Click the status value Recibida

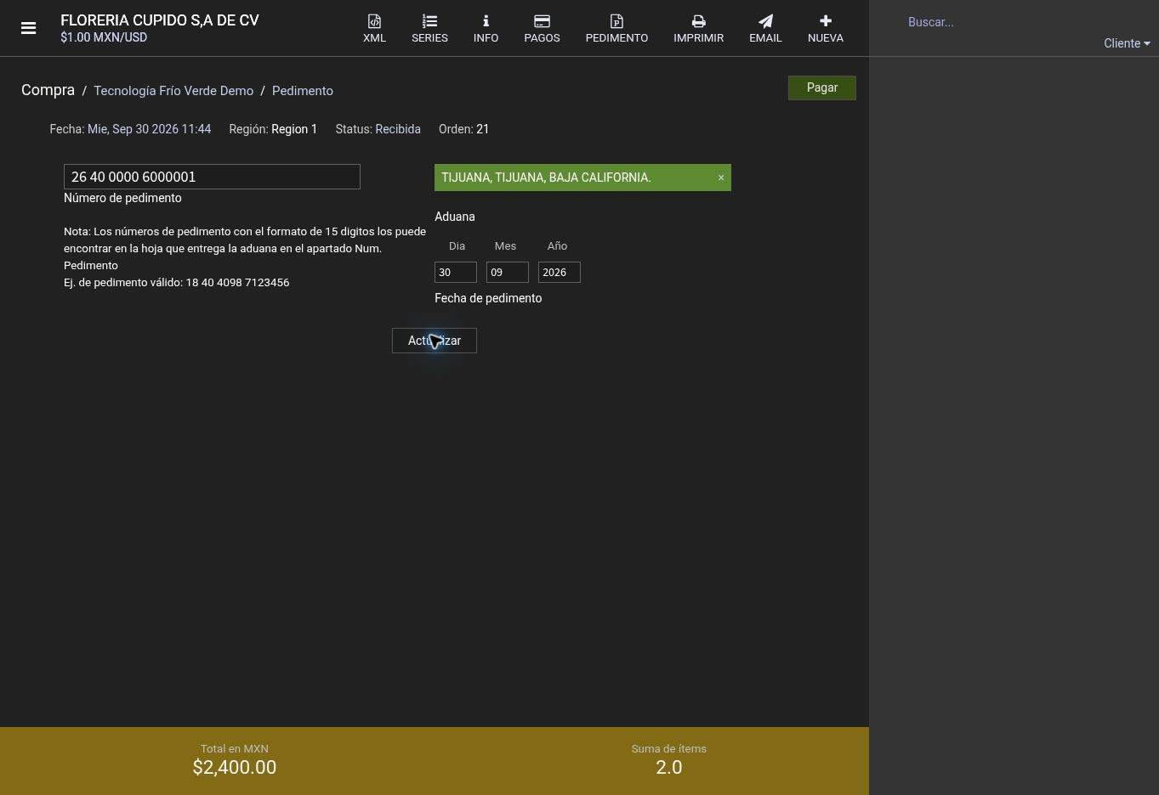[398, 129]
